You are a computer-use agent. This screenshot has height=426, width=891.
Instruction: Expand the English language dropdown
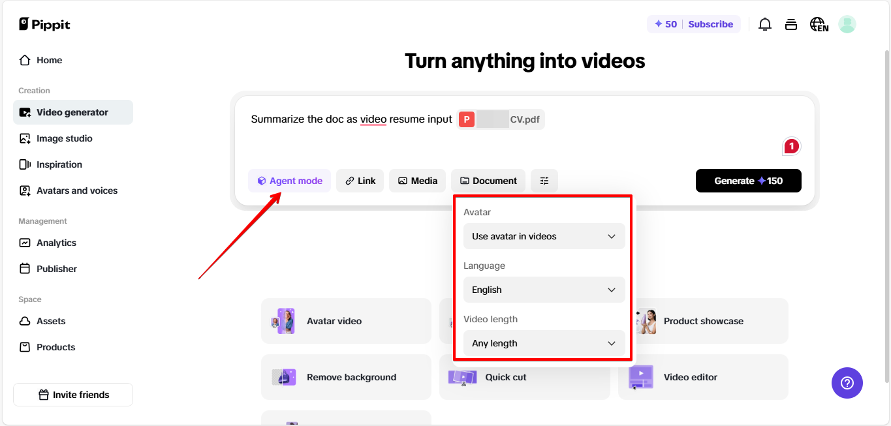544,290
